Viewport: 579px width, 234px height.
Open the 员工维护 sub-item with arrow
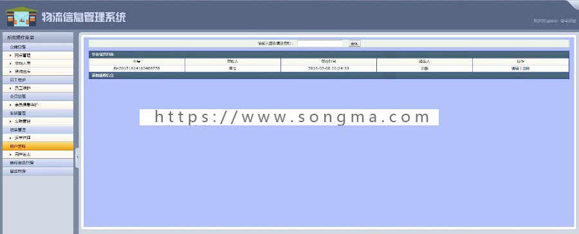pos(38,88)
